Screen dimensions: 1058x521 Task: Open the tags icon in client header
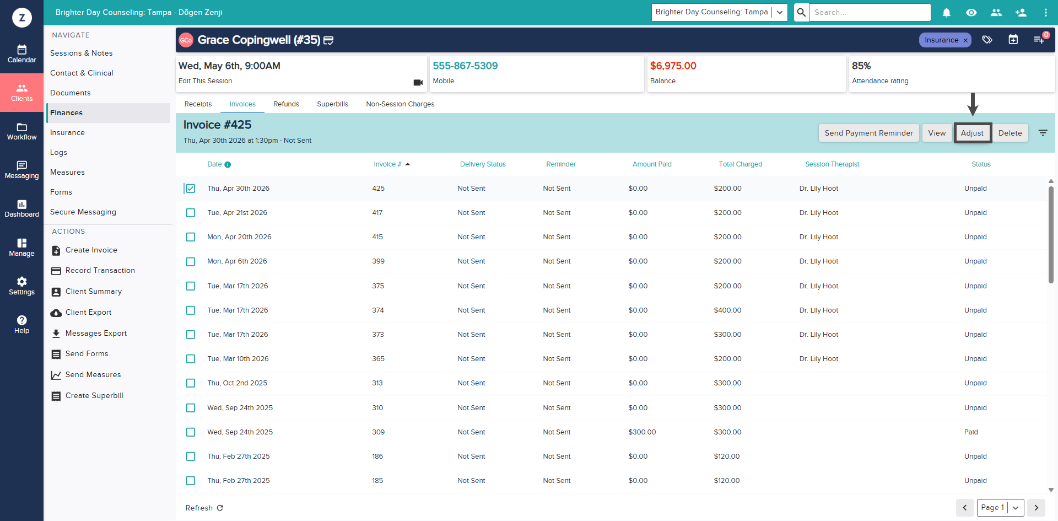987,40
